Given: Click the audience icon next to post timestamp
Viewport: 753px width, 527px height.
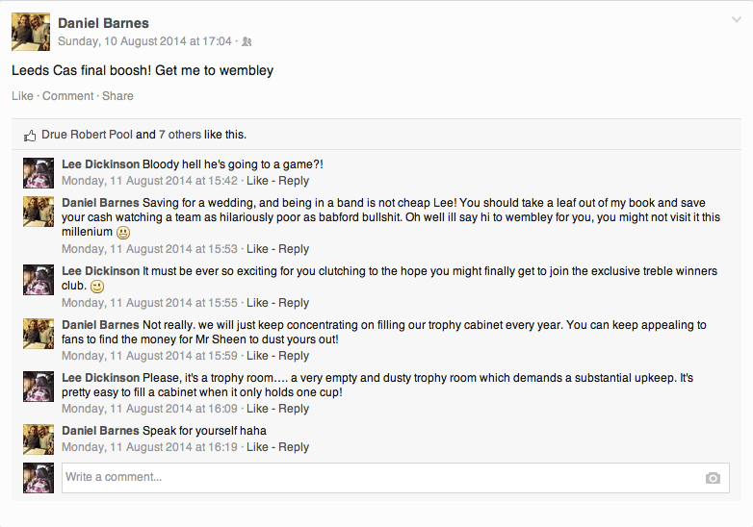Looking at the screenshot, I should [x=247, y=41].
